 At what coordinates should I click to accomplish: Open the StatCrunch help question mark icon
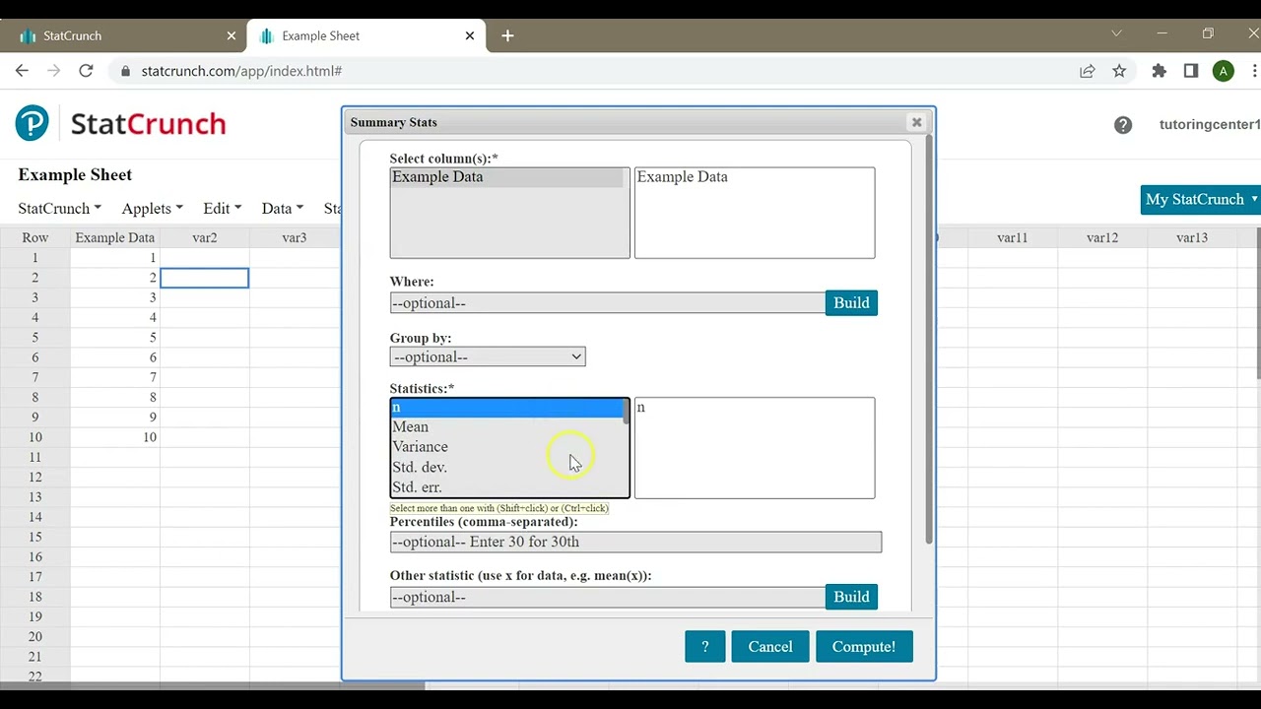click(x=1123, y=125)
